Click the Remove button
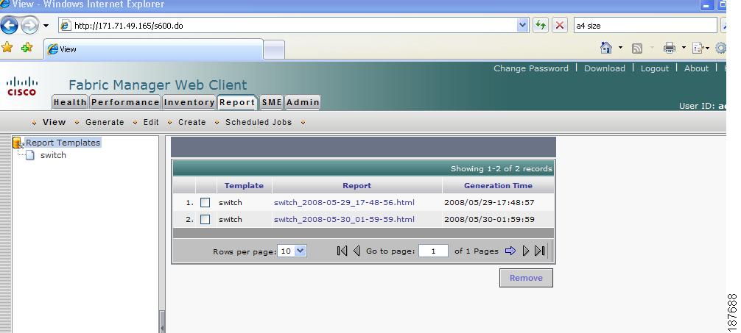Image resolution: width=741 pixels, height=333 pixels. click(526, 278)
